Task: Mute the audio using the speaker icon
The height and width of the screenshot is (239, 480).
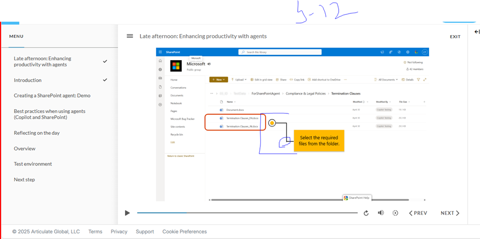Action: (381, 212)
